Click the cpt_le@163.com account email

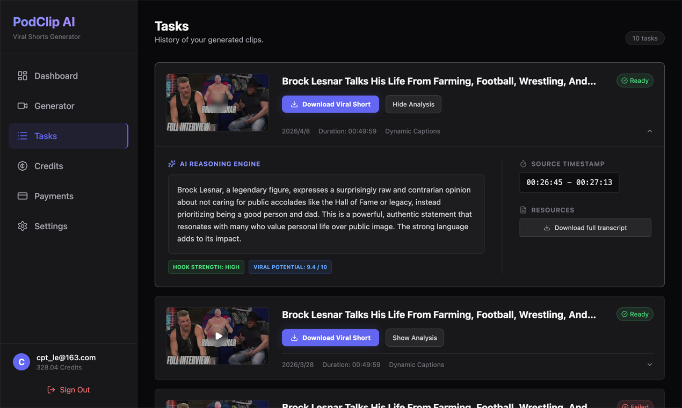(66, 358)
